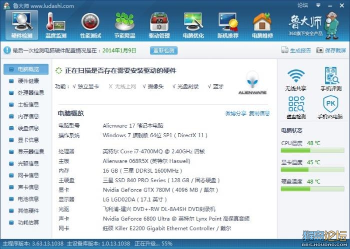The image size is (350, 249).
Task: Click the 16 GB DDR3L memory text
Action: tap(142, 171)
